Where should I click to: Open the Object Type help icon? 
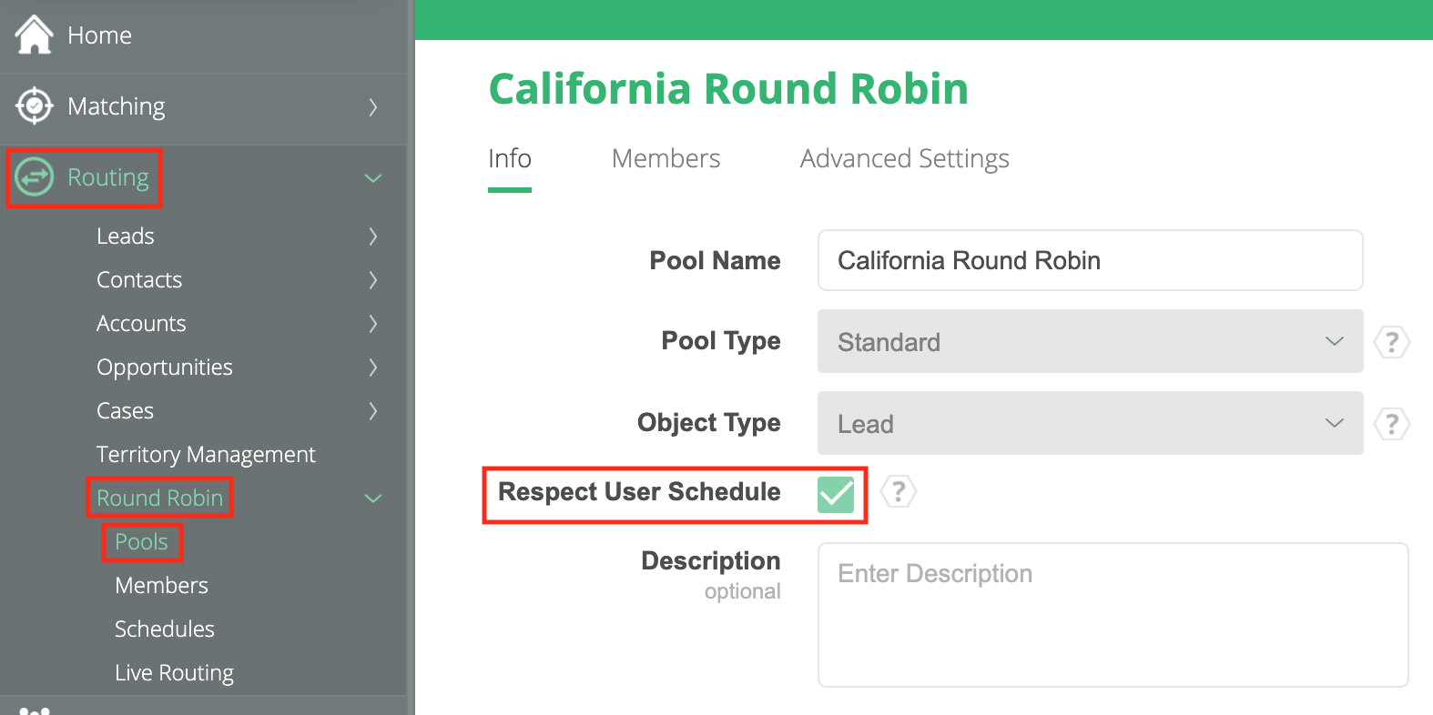[1391, 424]
